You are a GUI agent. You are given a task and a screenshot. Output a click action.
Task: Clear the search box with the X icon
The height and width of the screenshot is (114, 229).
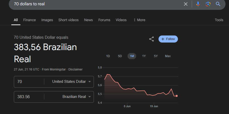[186, 4]
